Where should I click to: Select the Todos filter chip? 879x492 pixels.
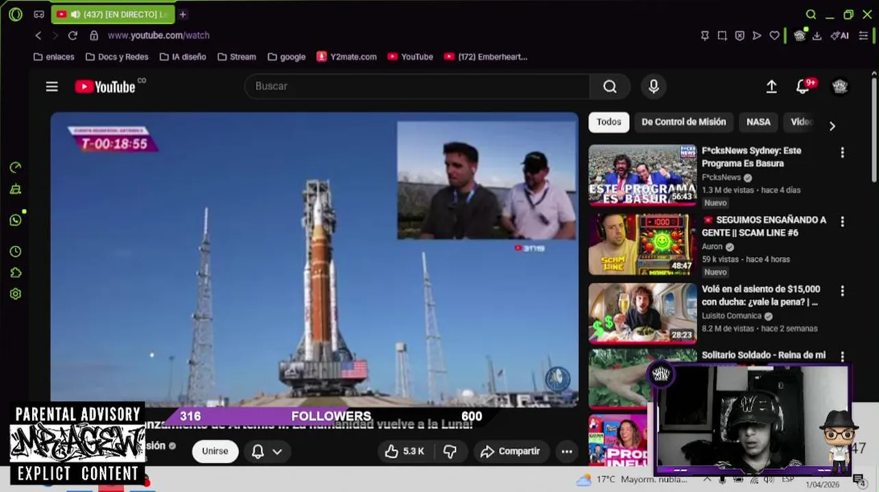[609, 122]
